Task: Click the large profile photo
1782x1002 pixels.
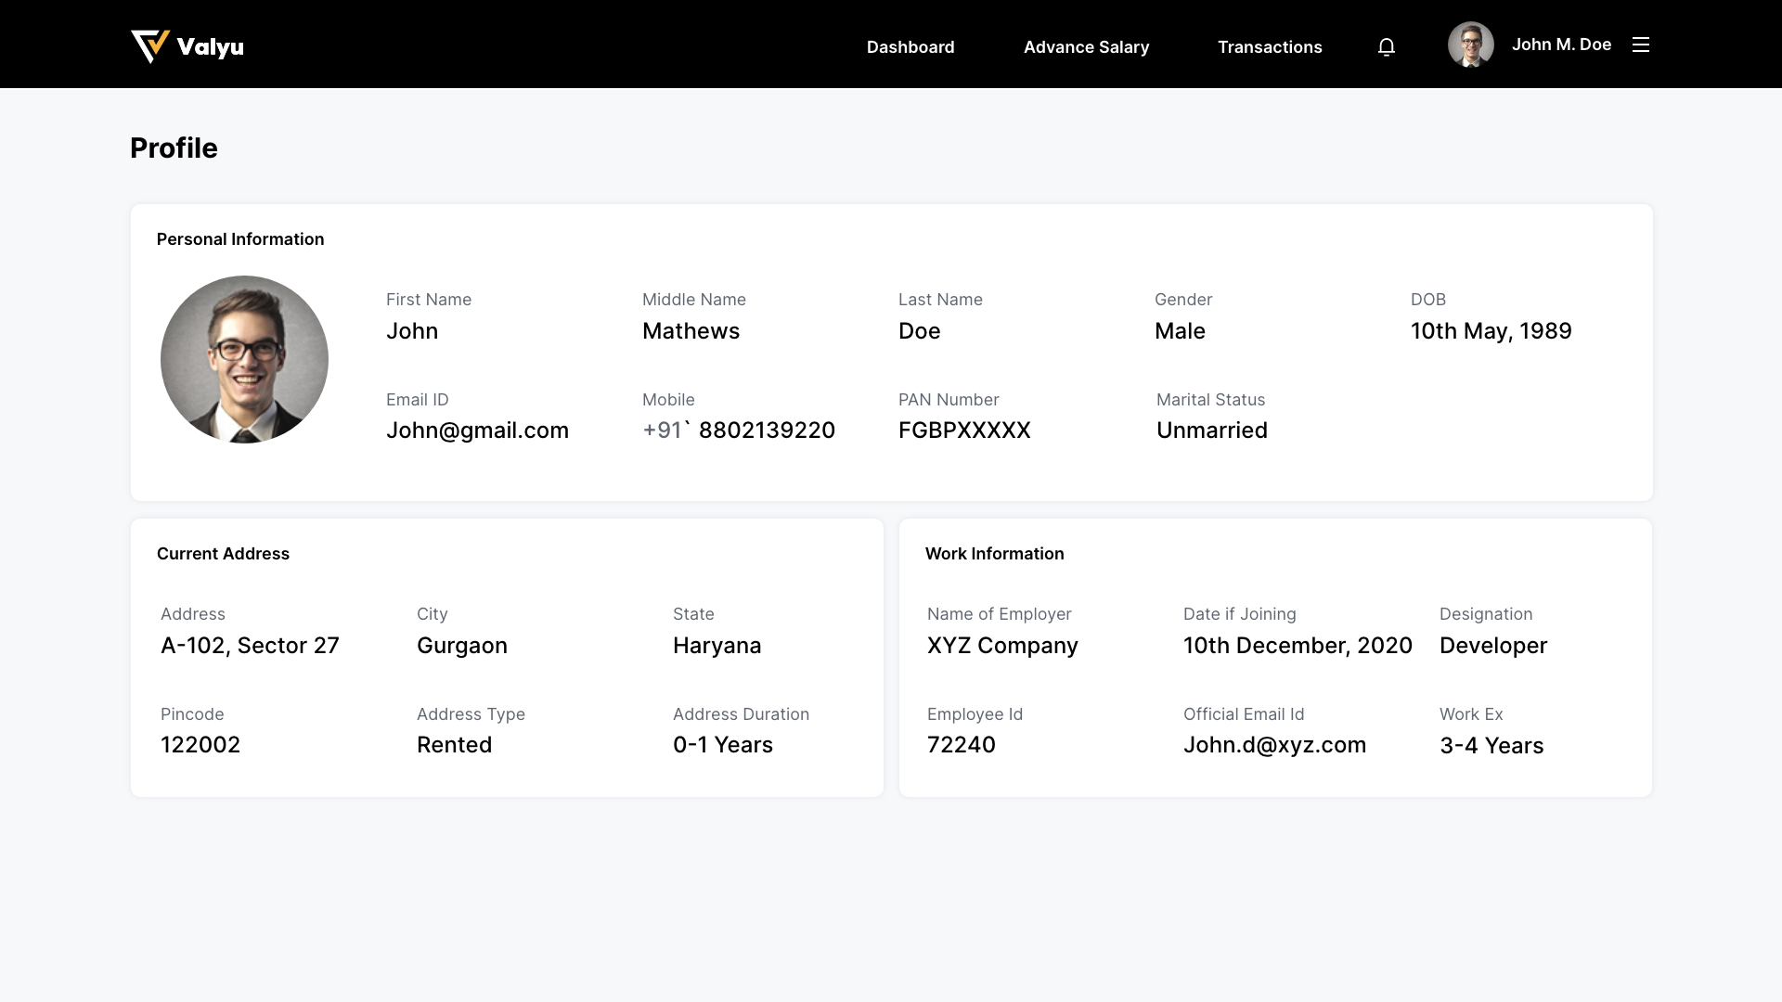Action: [244, 359]
